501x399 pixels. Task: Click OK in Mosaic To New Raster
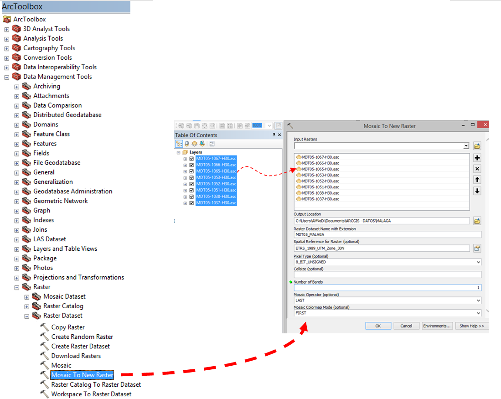click(378, 326)
